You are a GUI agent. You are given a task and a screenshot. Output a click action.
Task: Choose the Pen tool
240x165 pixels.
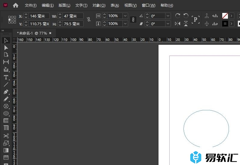pyautogui.click(x=6, y=92)
